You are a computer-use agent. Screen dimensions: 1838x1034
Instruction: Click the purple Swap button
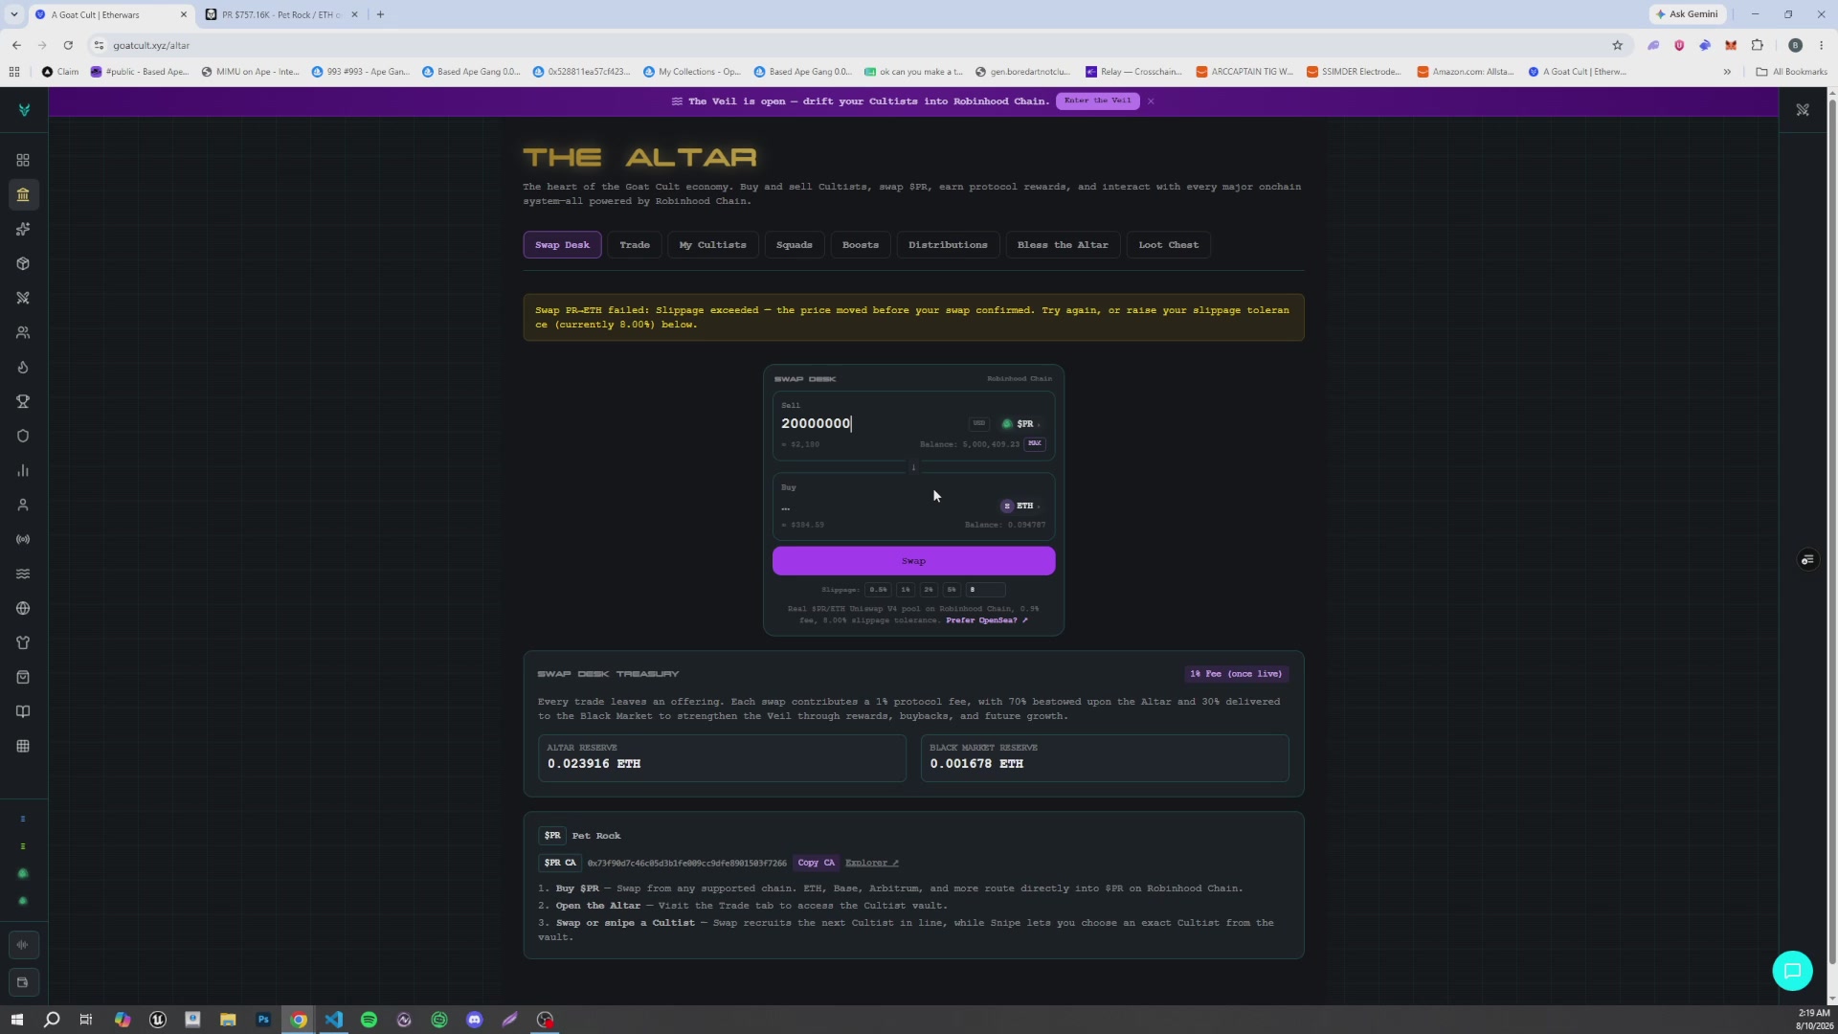914,561
